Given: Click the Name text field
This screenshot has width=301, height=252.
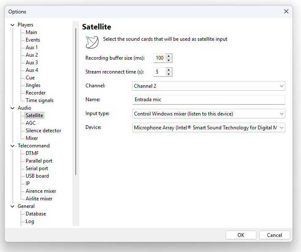Looking at the screenshot, I should coord(208,100).
